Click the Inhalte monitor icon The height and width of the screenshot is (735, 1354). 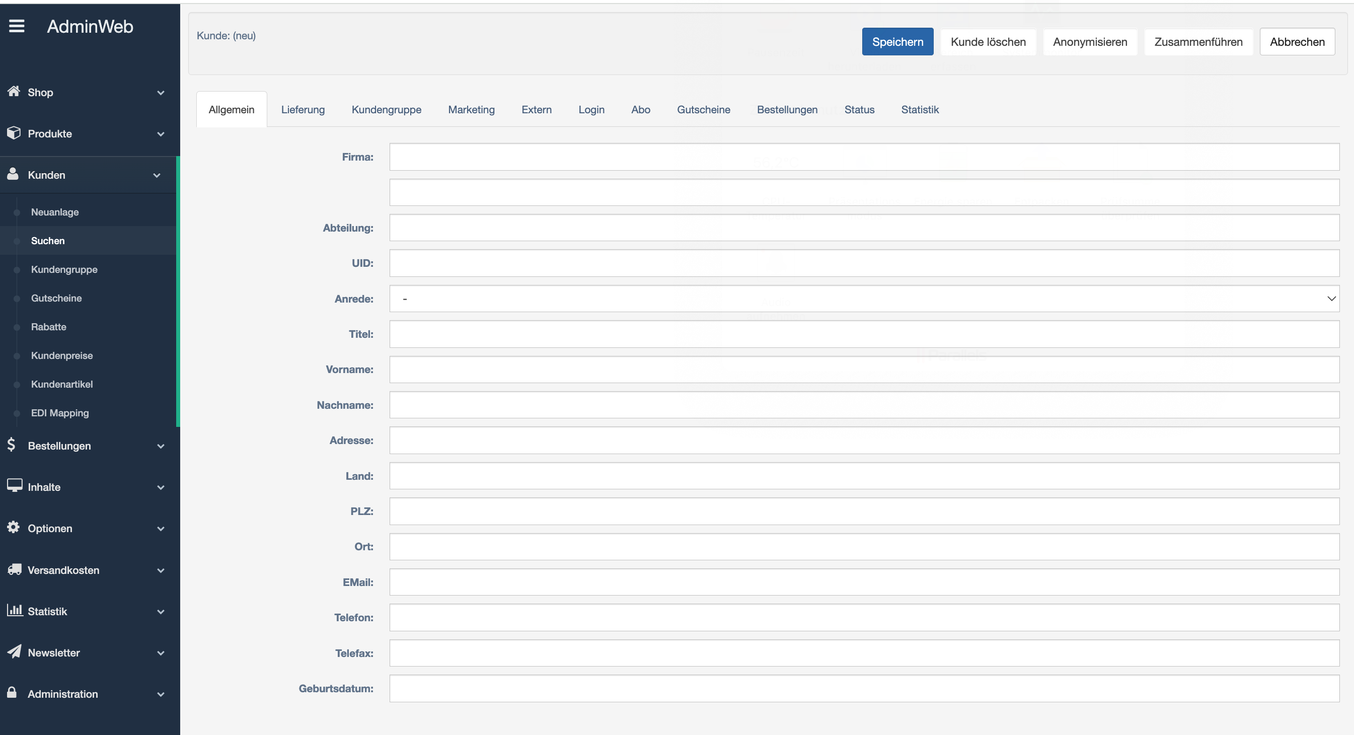(15, 486)
